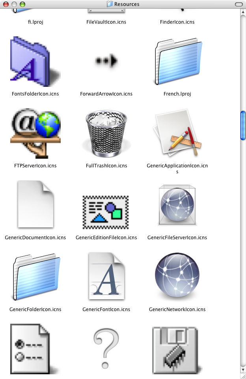
Task: Click the FinderIcon.icns file name
Action: pos(177,22)
